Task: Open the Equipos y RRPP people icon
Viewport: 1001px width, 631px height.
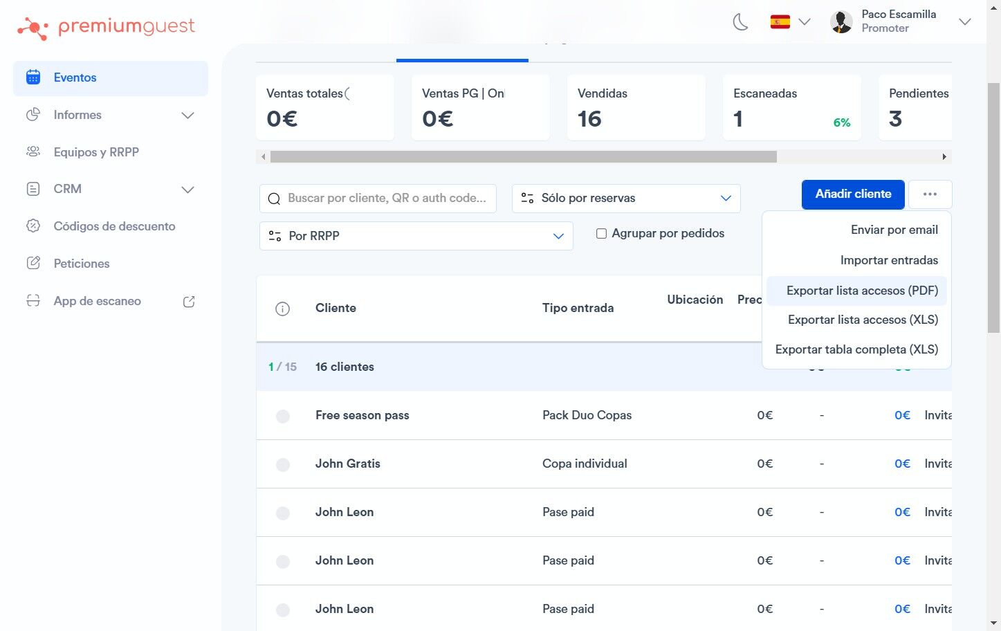Action: pos(33,152)
